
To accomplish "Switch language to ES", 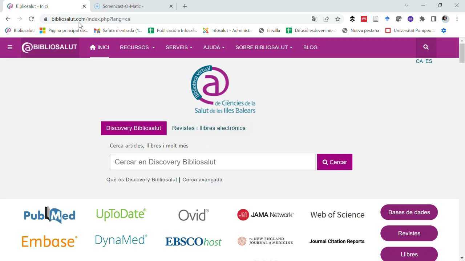I will click(429, 61).
